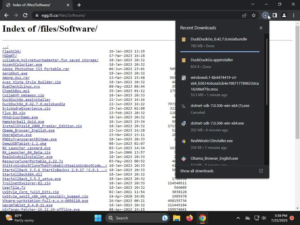Click the DuckDuckGo_0.42.7.0.msixbundle page link
The height and width of the screenshot is (225, 300).
(x=34, y=104)
